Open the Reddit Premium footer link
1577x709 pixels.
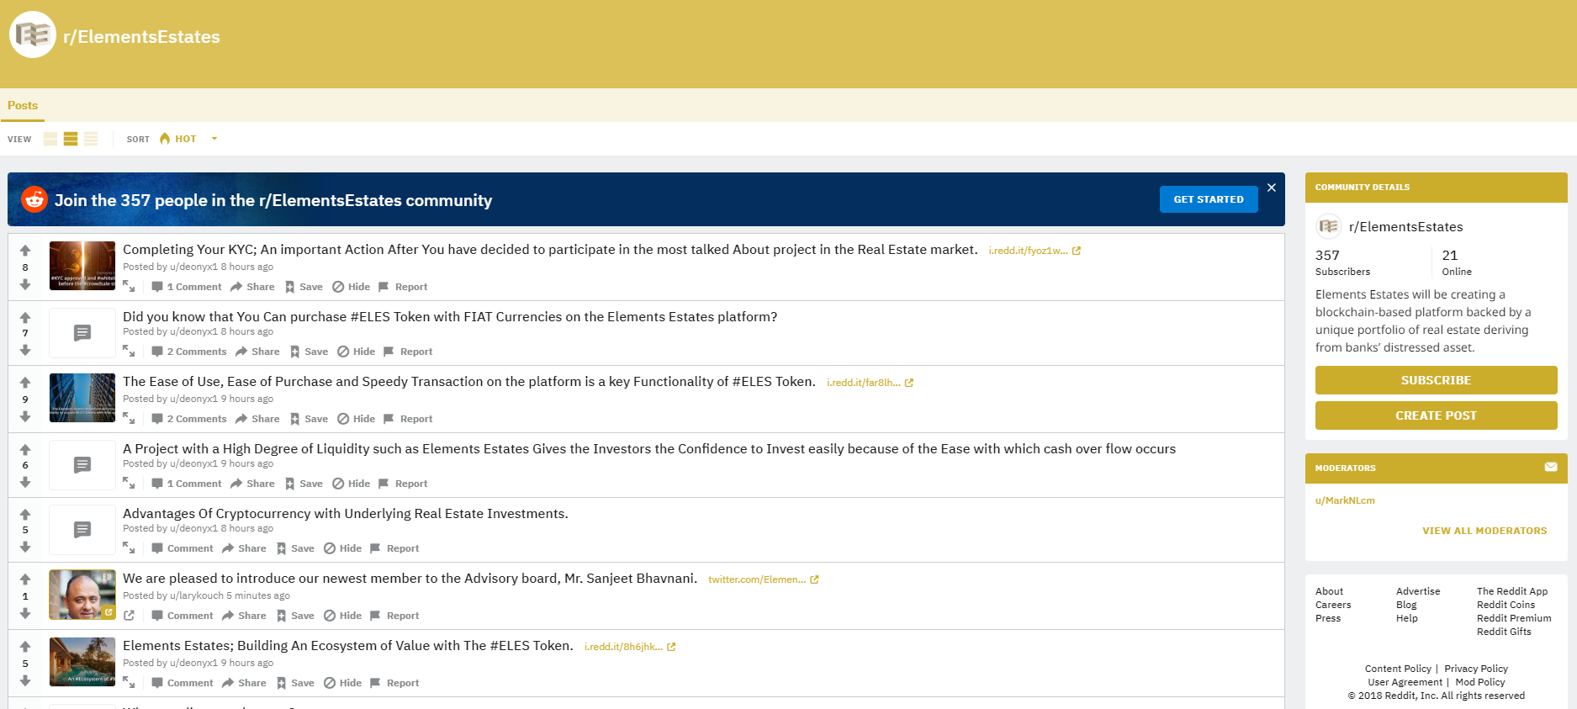[1514, 618]
